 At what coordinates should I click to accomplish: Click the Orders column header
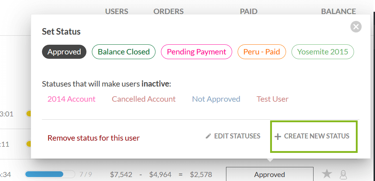coord(168,12)
